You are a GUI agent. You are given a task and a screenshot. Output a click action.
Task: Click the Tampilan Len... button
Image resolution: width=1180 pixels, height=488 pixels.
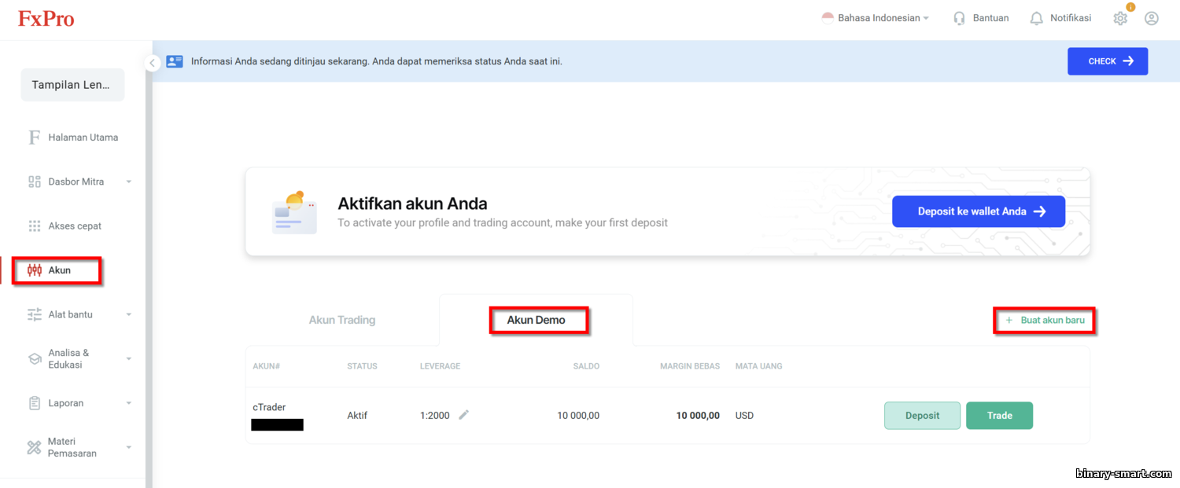[72, 85]
